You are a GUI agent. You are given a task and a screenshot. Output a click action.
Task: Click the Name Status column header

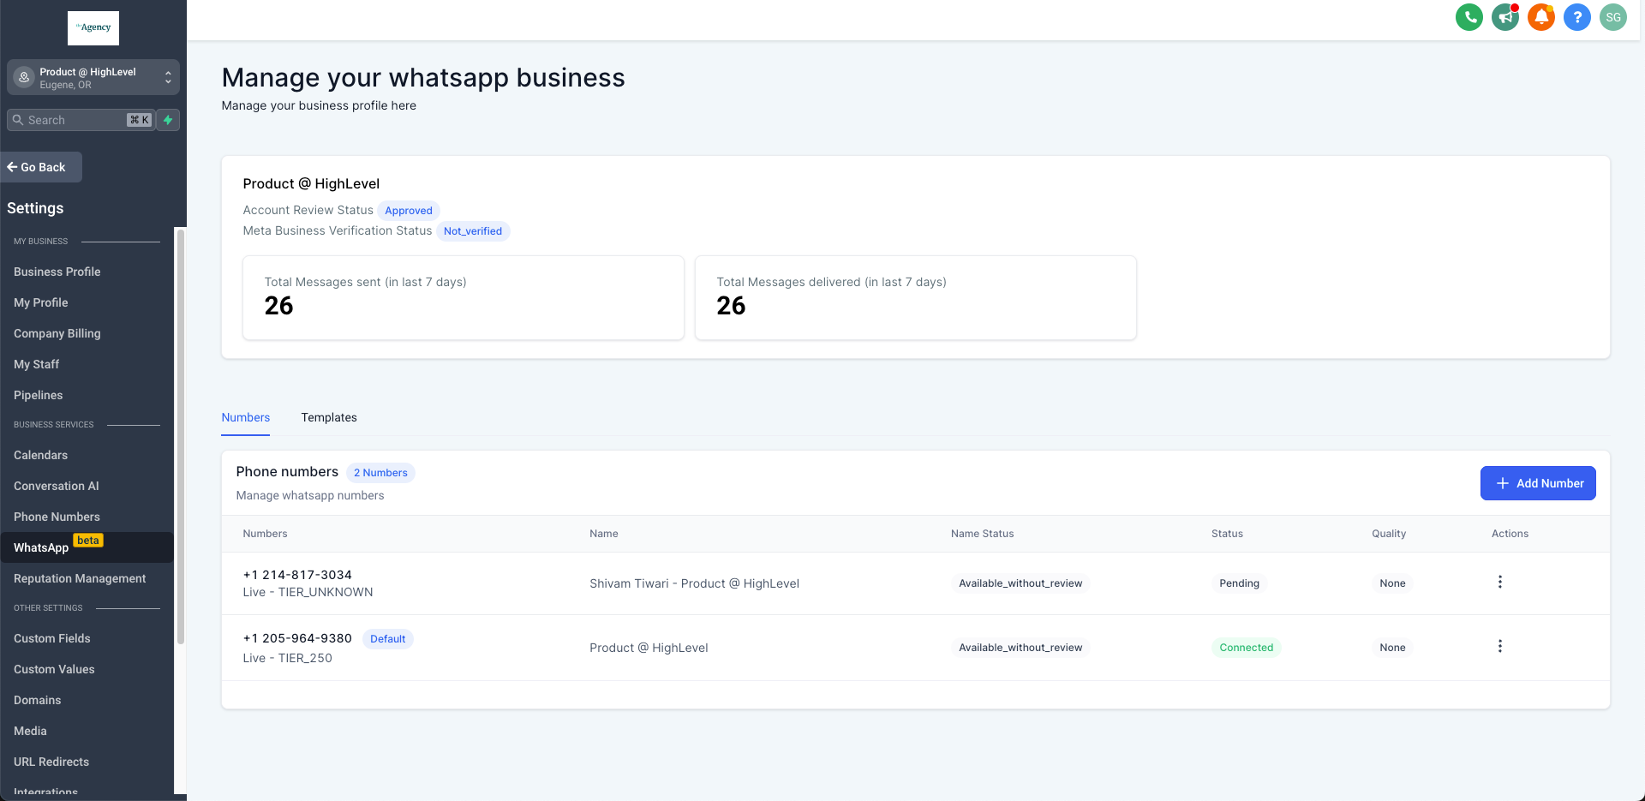point(982,534)
